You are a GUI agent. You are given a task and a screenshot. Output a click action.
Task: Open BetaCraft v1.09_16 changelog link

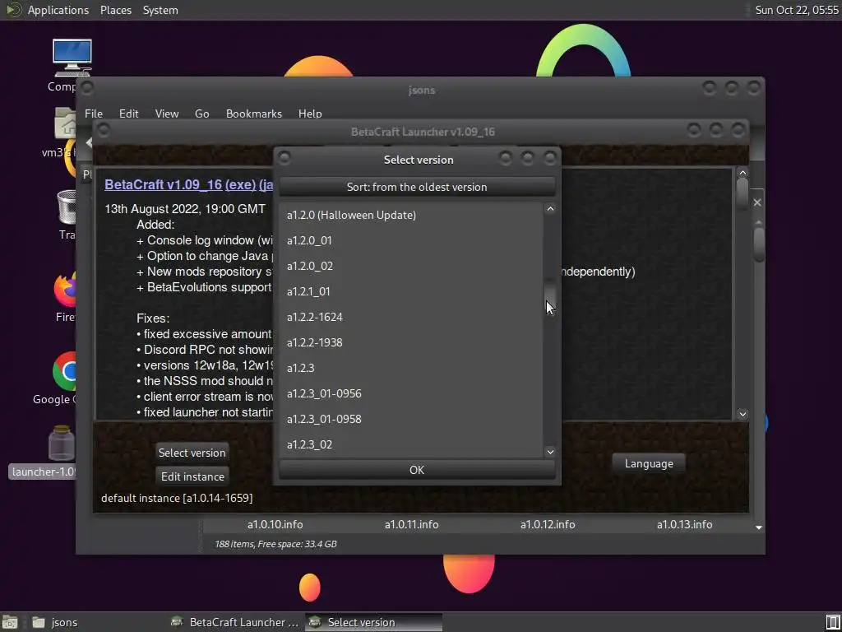pos(164,184)
